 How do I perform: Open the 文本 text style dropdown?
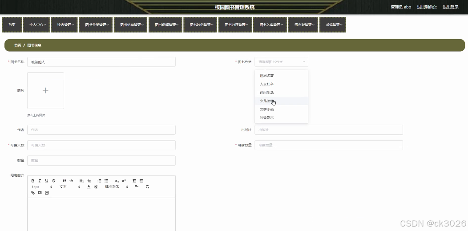(70, 187)
